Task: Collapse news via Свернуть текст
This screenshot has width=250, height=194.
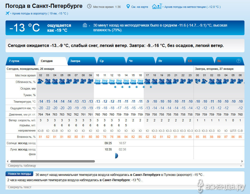Action: coord(20,187)
